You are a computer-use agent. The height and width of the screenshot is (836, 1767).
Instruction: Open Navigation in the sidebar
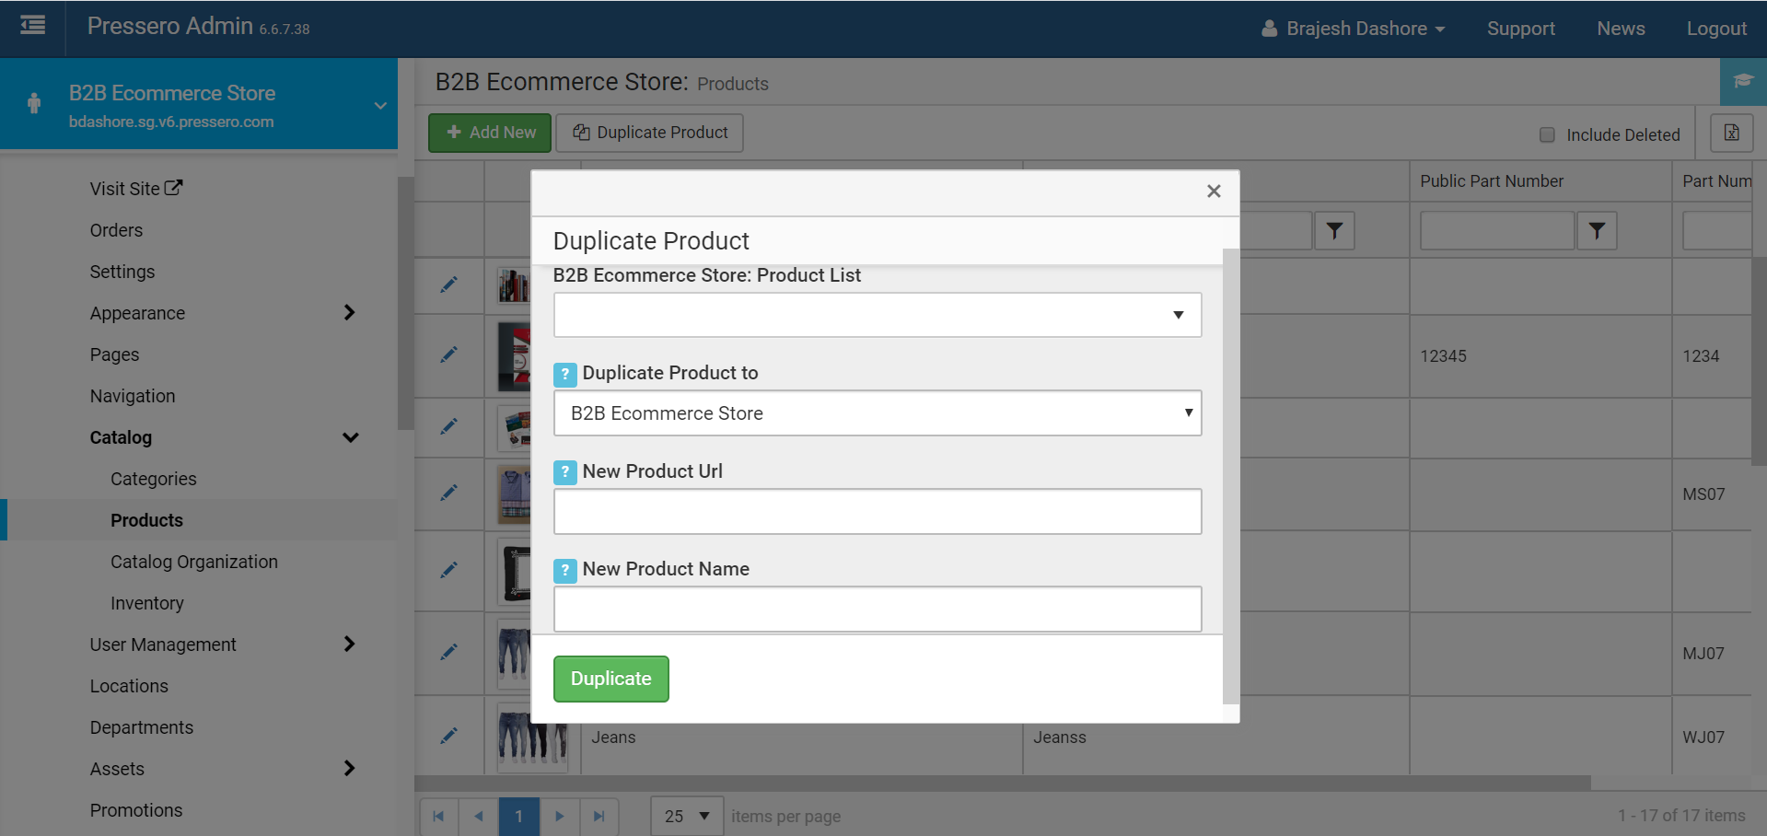click(x=133, y=396)
